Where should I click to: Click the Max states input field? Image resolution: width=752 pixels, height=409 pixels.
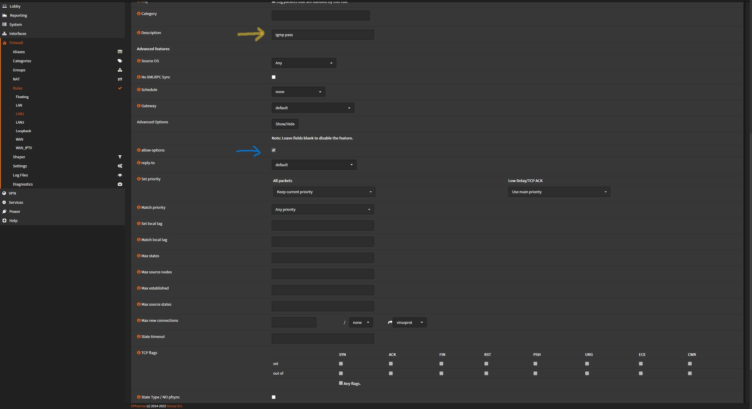323,258
